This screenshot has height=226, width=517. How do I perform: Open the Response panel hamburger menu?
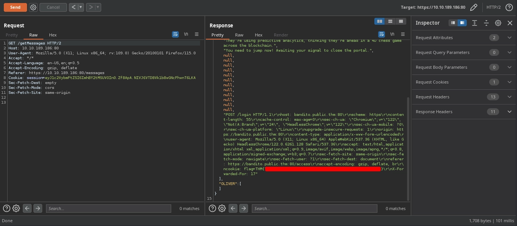403,34
